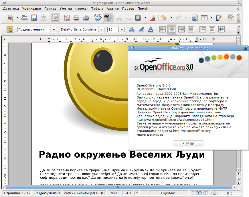Screen dimensions: 249x197
Task: Toggle Edit File mode
Action: [x=55, y=18]
